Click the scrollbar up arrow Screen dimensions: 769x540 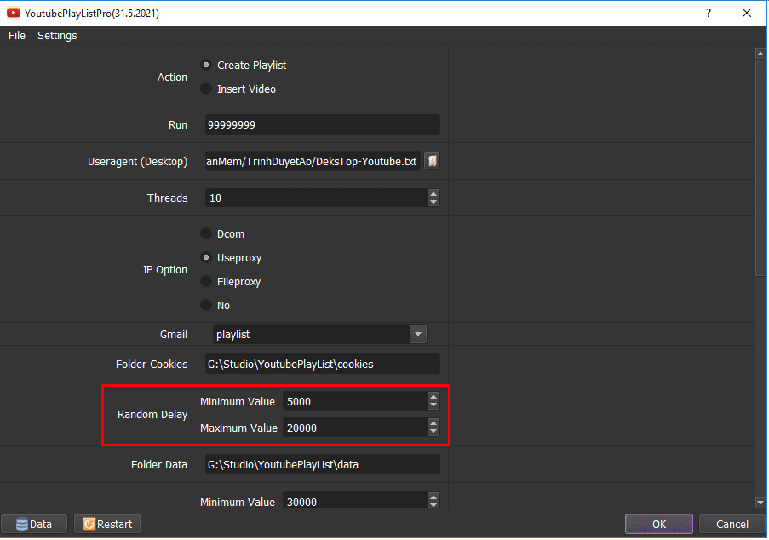(x=760, y=54)
